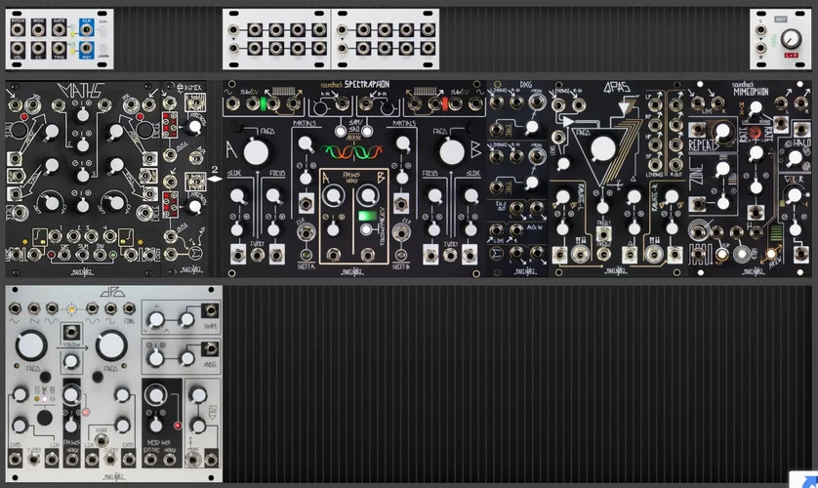Click the PITCH jack on the MIDI module

(19, 27)
